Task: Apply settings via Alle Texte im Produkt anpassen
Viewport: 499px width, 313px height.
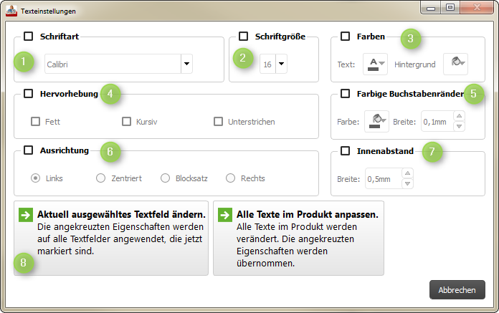Action: click(x=298, y=239)
